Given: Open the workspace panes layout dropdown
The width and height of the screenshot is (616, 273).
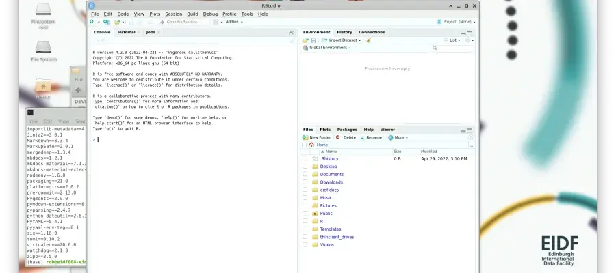Looking at the screenshot, I should [218, 22].
